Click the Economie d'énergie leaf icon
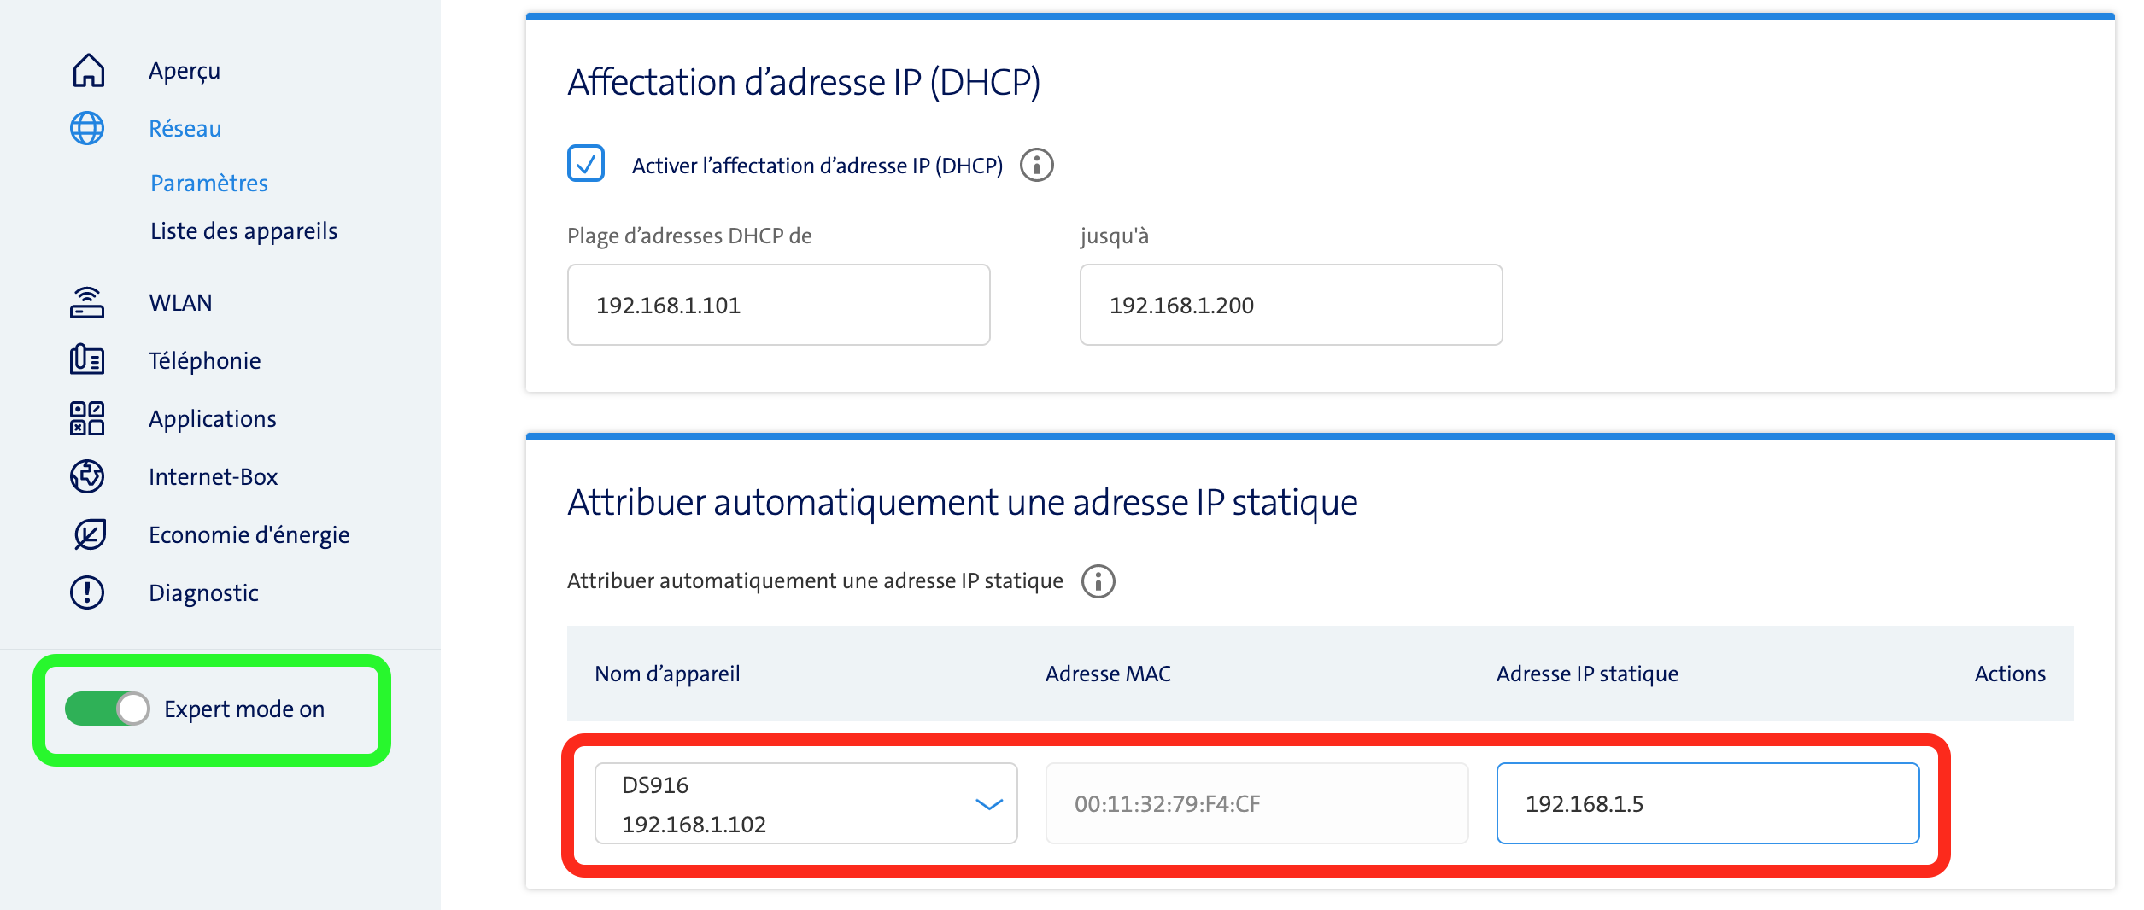The image size is (2144, 910). click(89, 534)
